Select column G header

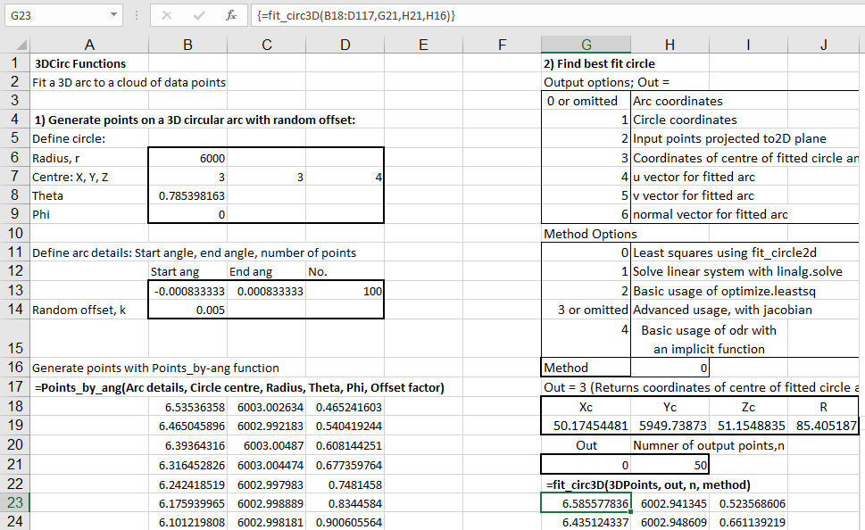(586, 45)
